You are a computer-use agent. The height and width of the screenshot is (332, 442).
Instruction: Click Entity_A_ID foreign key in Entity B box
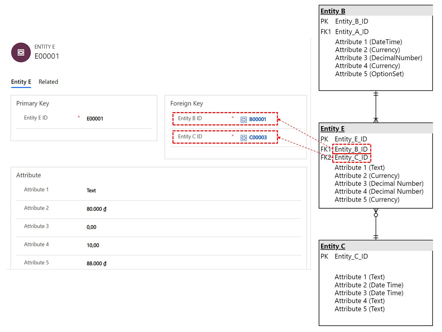point(352,32)
